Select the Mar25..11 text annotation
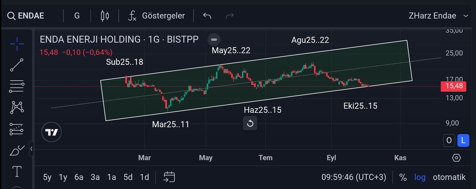Image resolution: width=476 pixels, height=189 pixels. [171, 125]
